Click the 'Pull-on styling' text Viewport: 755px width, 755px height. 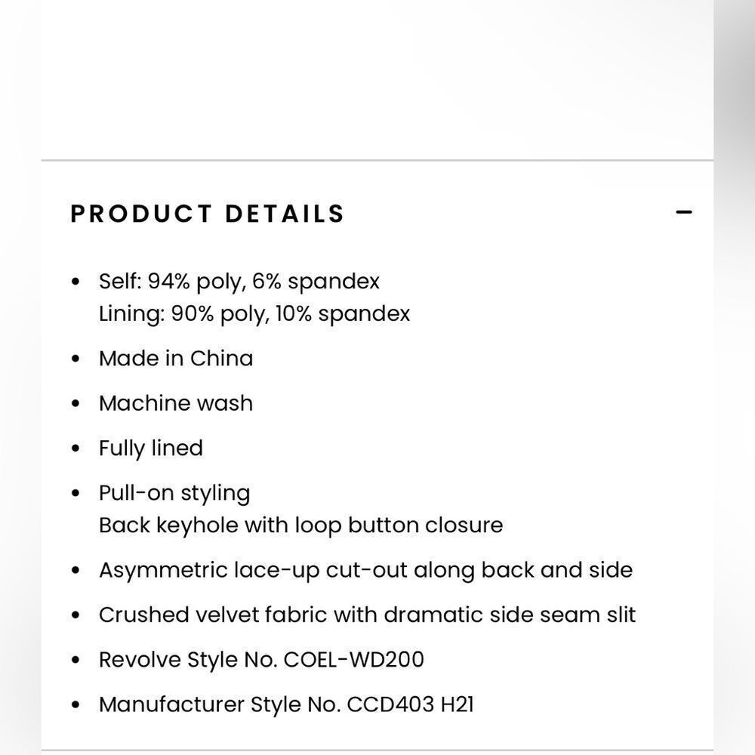click(174, 494)
